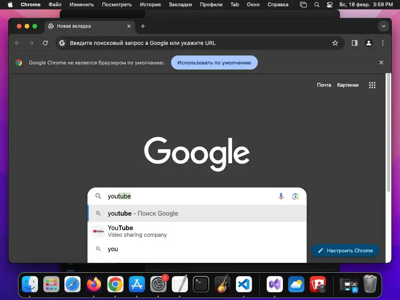The height and width of the screenshot is (300, 400).
Task: Open the side panel icon
Action: pyautogui.click(x=355, y=43)
